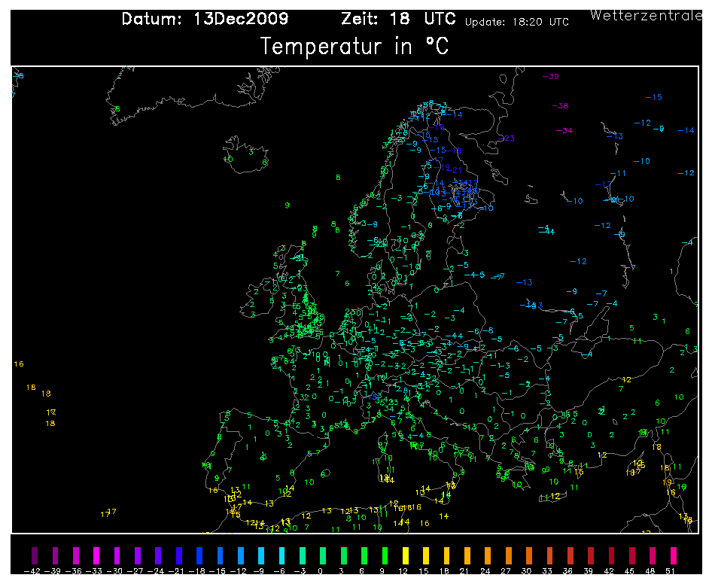Click the 36 degree legend swatch
The width and height of the screenshot is (712, 584).
pos(571,555)
